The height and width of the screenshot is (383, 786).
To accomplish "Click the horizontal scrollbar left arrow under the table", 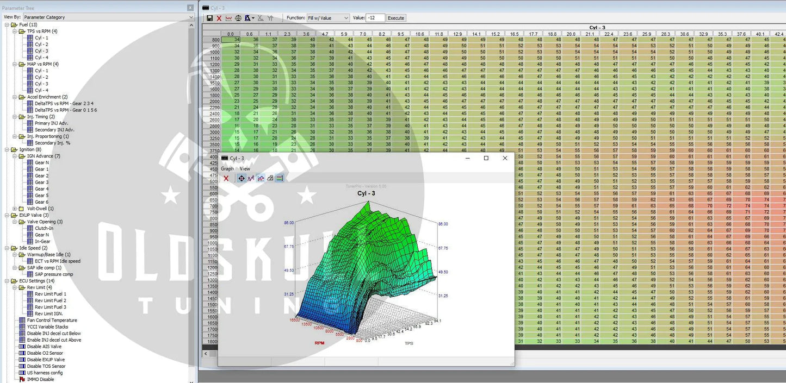I will click(x=205, y=354).
